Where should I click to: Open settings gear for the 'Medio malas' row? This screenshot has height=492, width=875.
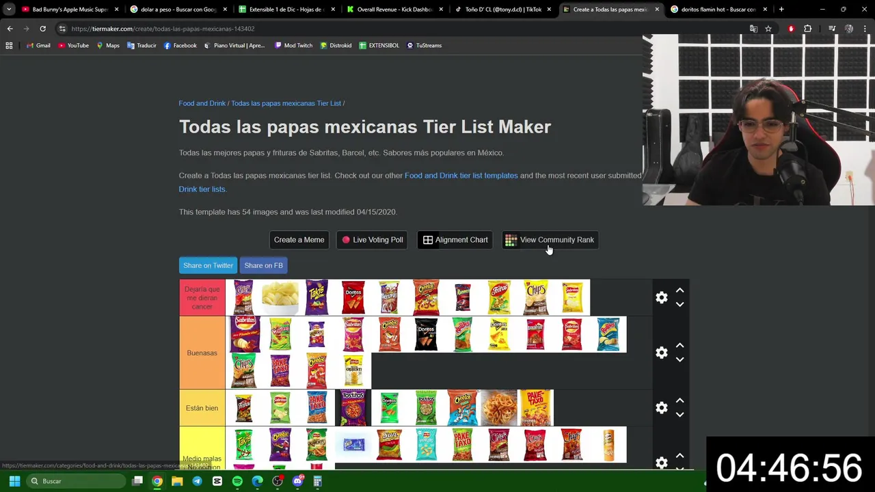coord(662,463)
